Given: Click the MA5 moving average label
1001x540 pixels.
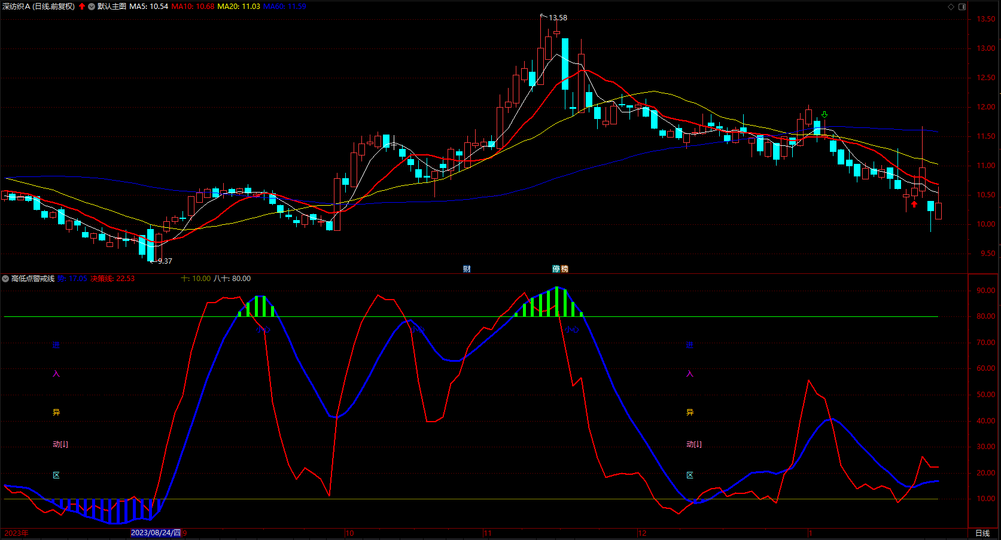Looking at the screenshot, I should [148, 7].
